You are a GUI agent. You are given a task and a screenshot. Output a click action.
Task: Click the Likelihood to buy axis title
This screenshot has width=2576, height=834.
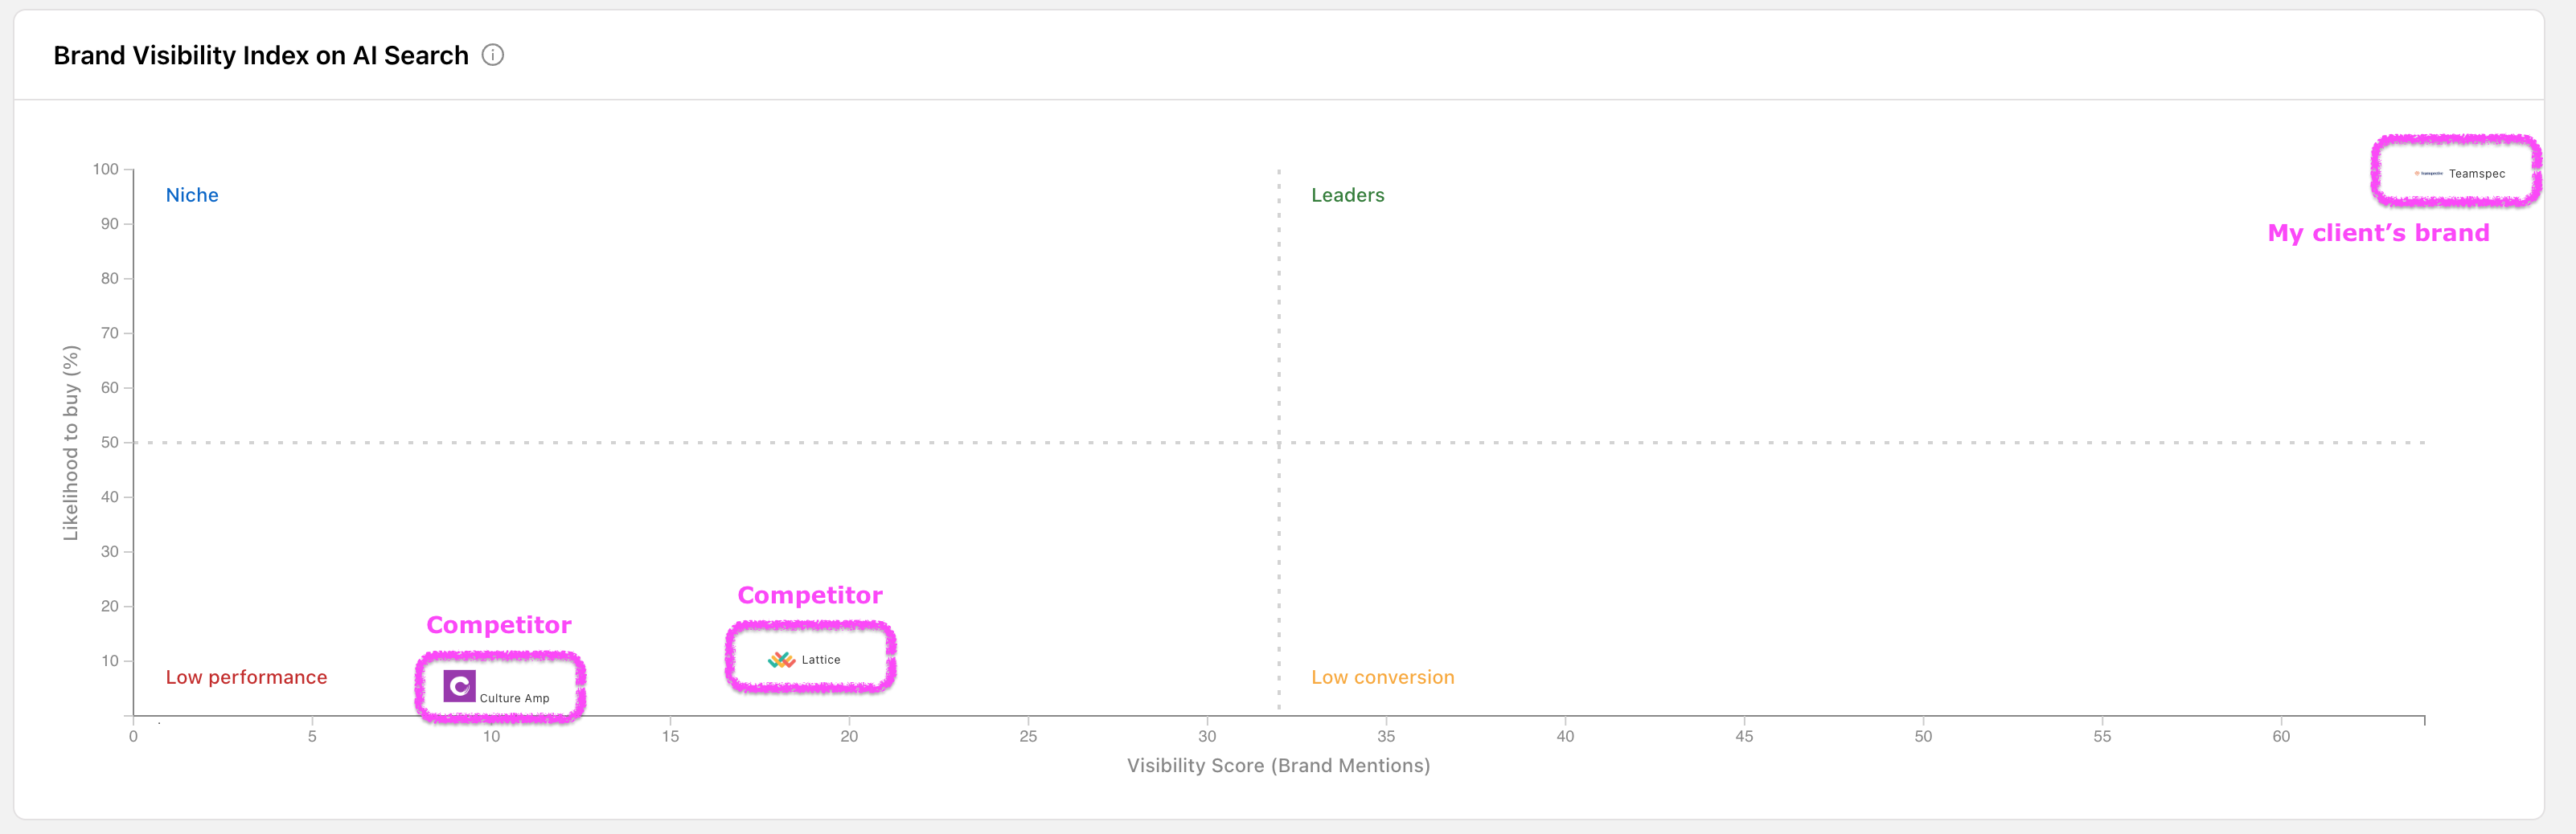(70, 443)
